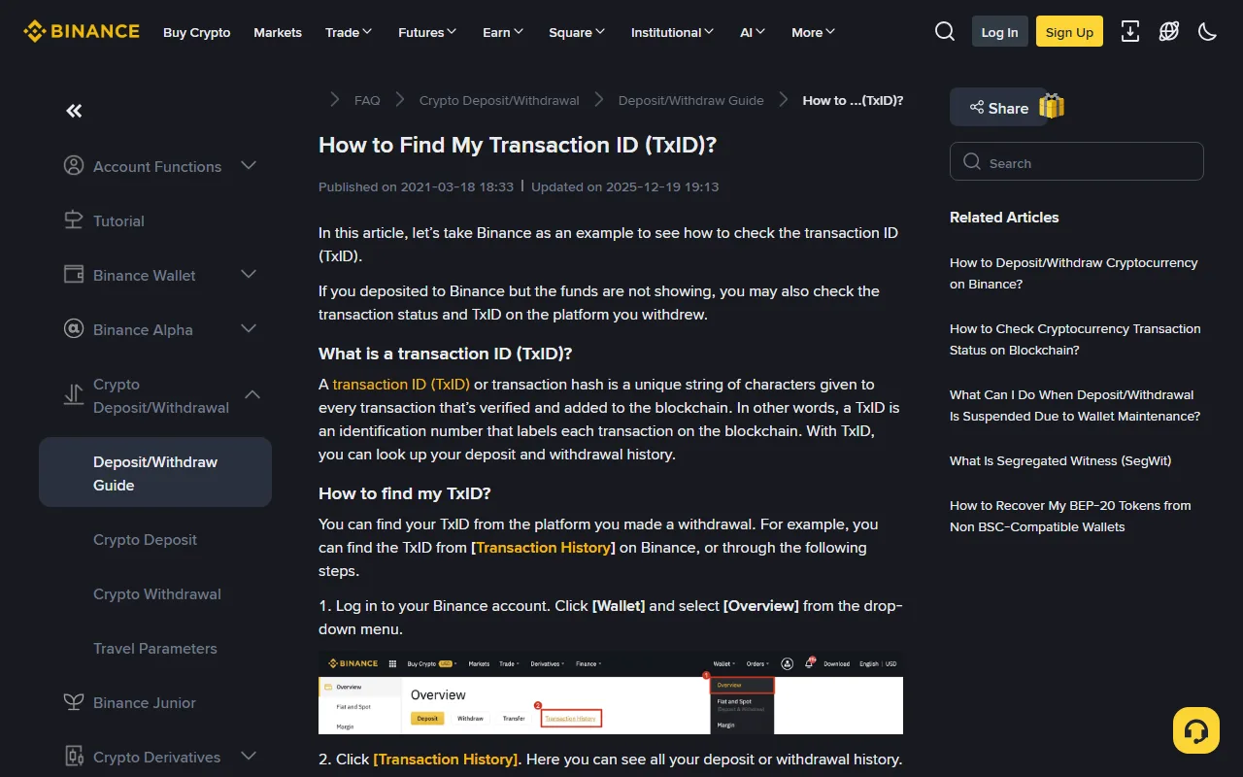
Task: Go to Deposit/Withdraw Guide breadcrumb
Action: coord(691,100)
